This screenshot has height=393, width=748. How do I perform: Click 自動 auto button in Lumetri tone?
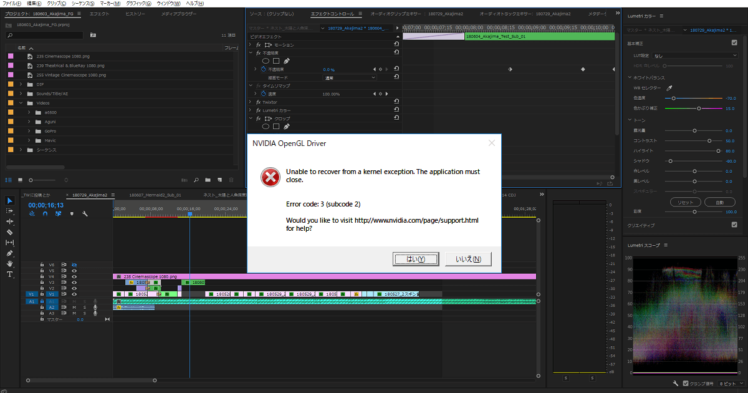point(720,203)
